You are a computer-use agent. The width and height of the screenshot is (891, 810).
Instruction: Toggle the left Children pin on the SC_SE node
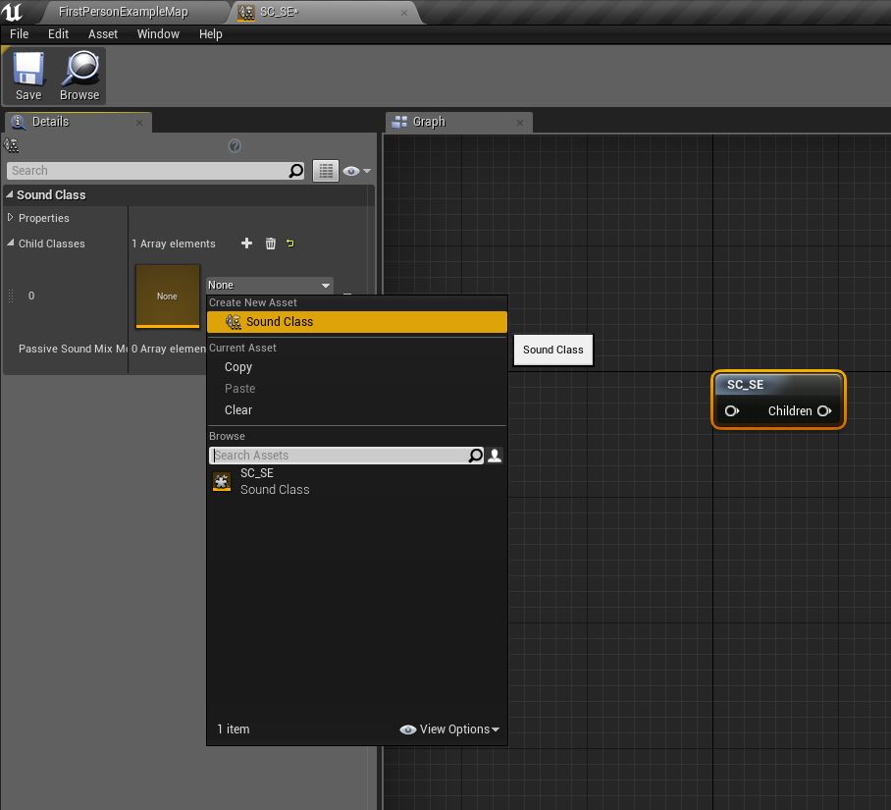[732, 410]
